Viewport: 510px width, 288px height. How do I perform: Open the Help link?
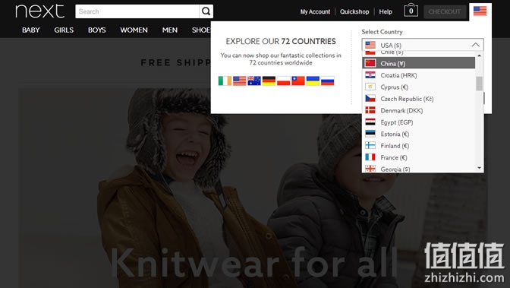point(386,11)
